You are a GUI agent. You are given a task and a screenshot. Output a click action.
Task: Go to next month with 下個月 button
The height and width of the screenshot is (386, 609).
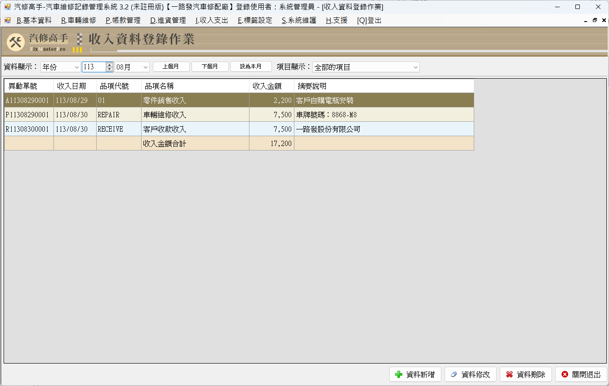210,67
